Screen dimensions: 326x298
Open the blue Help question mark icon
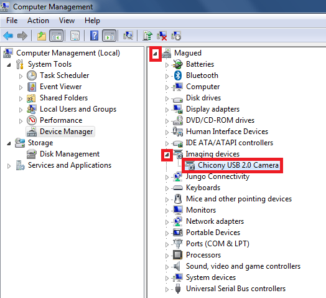(94, 36)
